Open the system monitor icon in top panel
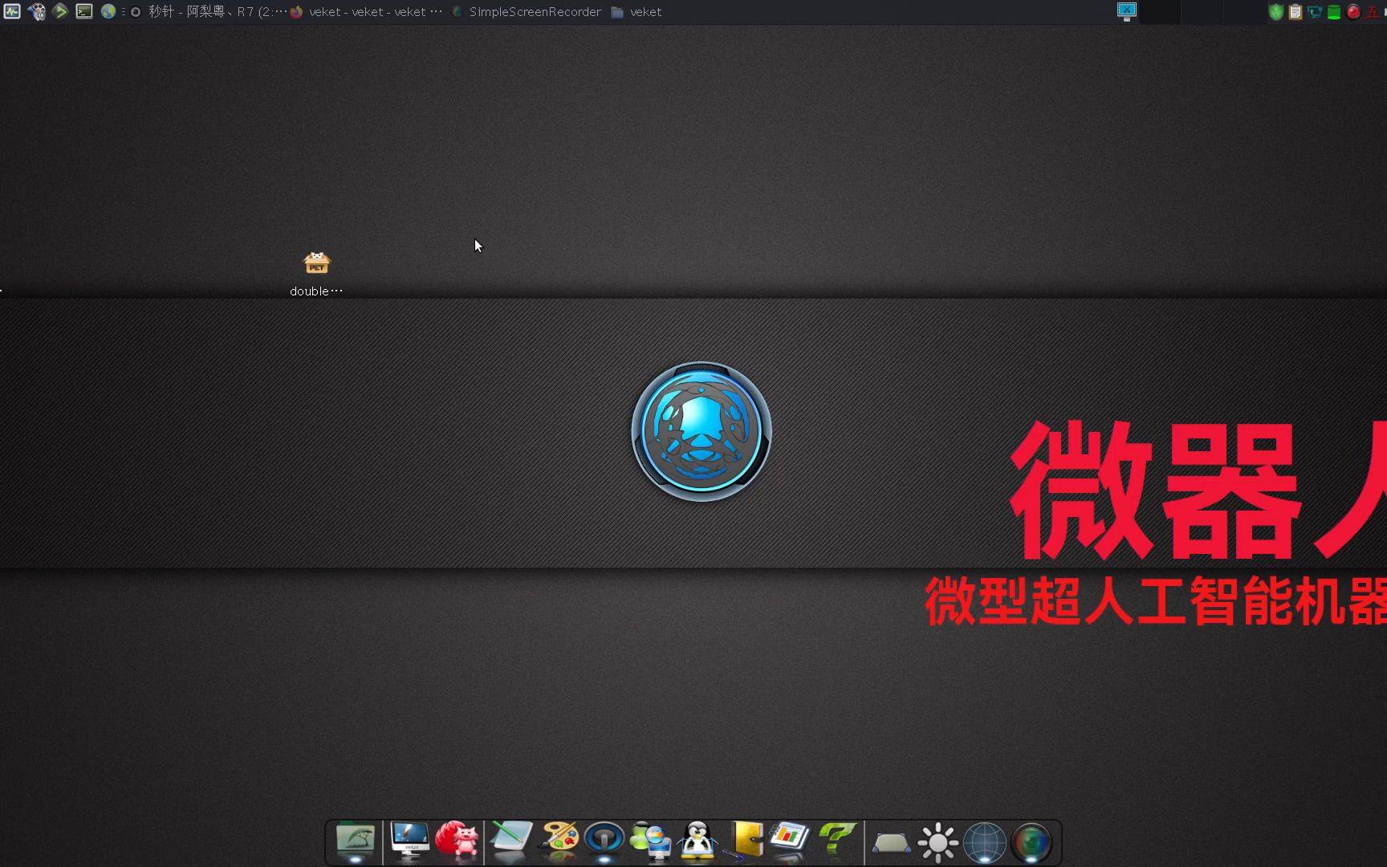 pos(12,11)
